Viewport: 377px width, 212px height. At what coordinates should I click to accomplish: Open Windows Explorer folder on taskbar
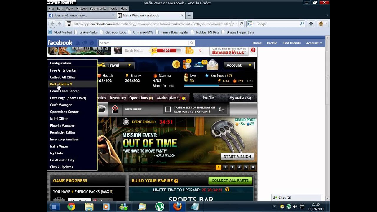pos(89,207)
